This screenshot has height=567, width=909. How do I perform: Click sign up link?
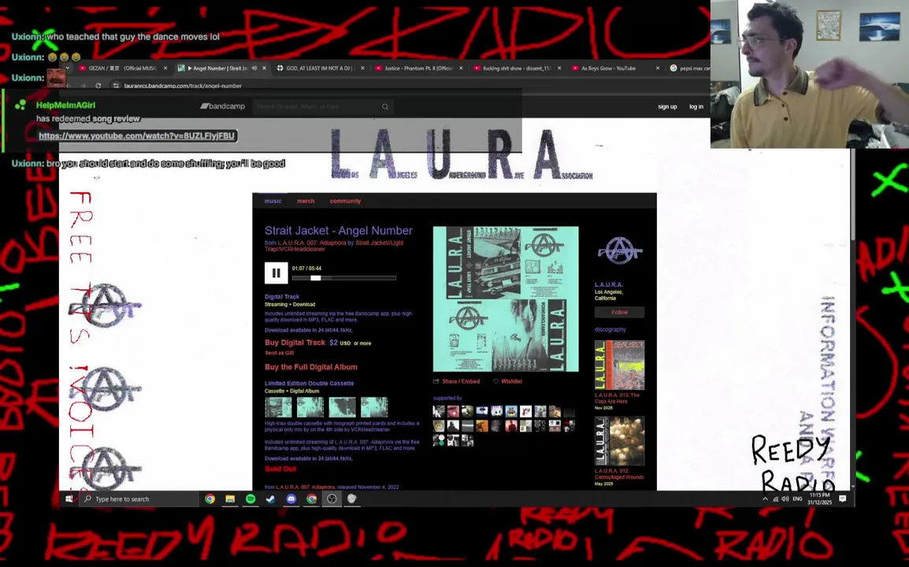click(667, 106)
